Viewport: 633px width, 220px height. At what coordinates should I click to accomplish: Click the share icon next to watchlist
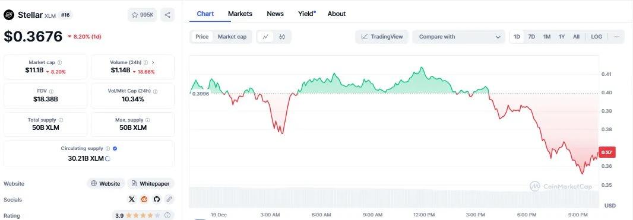coord(167,15)
